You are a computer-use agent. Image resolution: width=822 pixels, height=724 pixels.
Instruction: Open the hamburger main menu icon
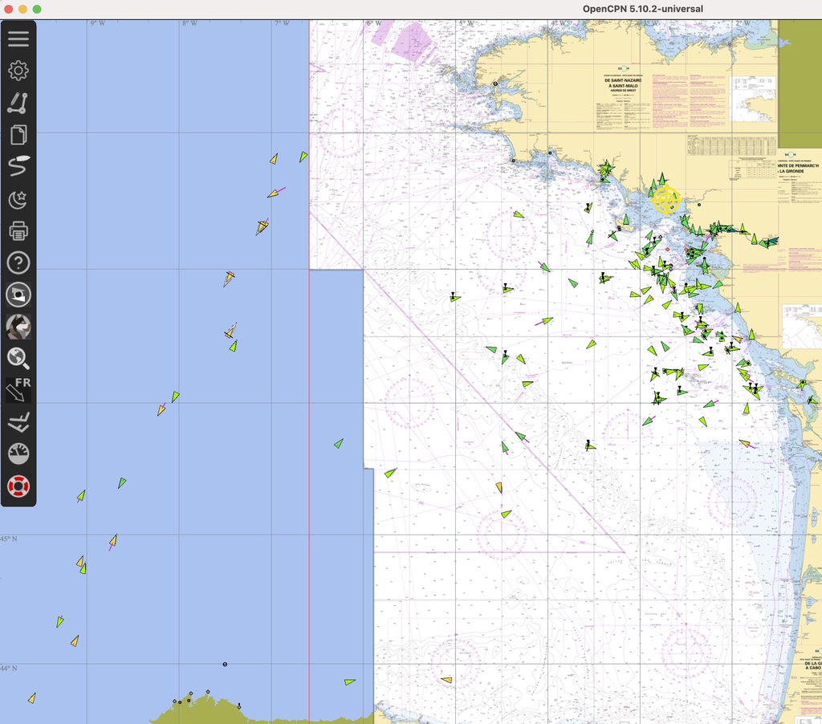click(x=18, y=39)
